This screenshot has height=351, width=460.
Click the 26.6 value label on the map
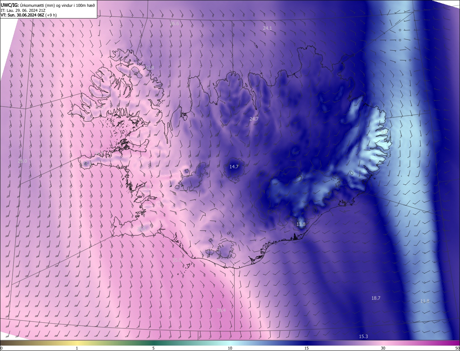tap(174, 23)
